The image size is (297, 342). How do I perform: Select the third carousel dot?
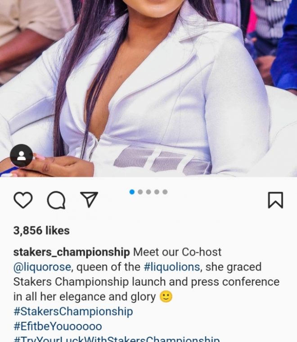(x=148, y=192)
